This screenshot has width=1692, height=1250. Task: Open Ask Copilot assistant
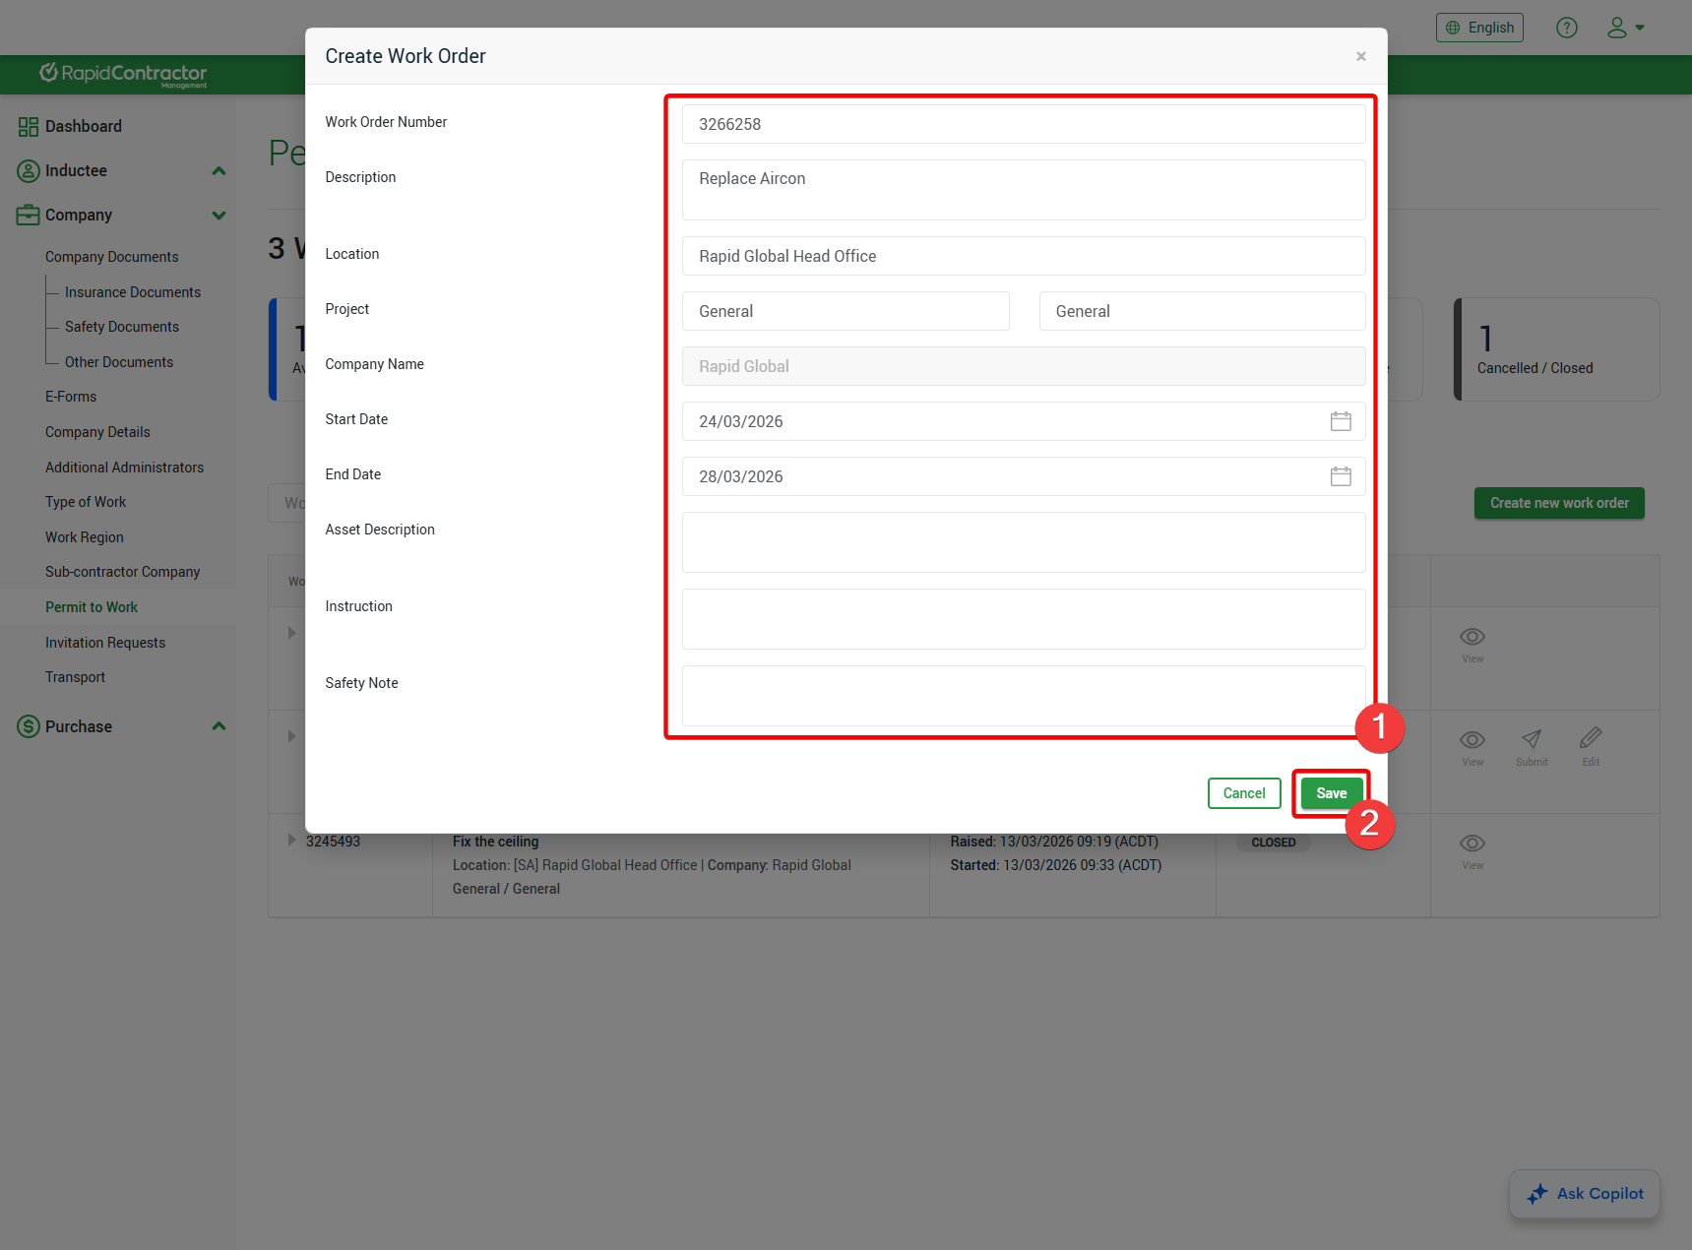tap(1584, 1194)
